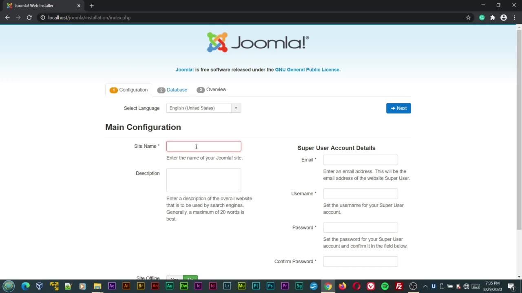The width and height of the screenshot is (522, 293).
Task: Switch to the Overview tab
Action: pos(211,90)
